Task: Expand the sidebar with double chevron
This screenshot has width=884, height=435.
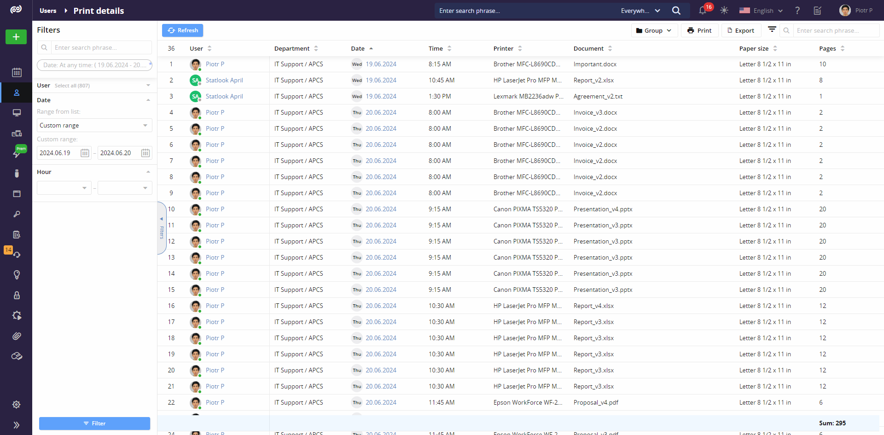Action: coord(17,425)
